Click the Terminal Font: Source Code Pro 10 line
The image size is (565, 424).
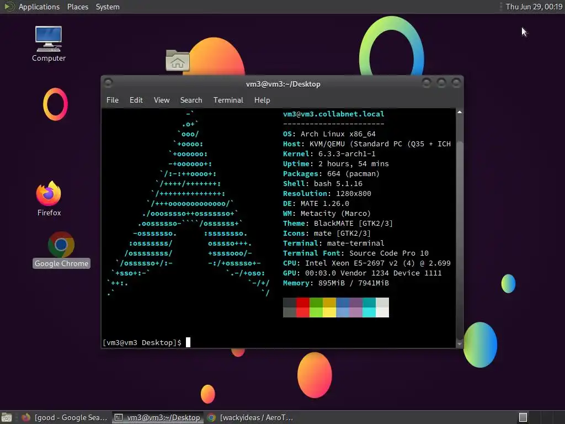tap(356, 253)
